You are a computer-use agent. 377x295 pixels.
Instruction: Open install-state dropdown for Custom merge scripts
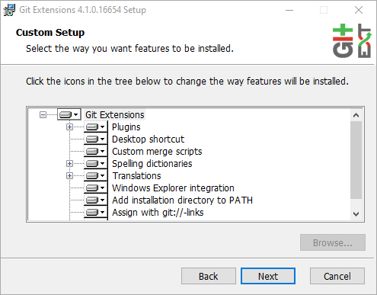coord(96,152)
